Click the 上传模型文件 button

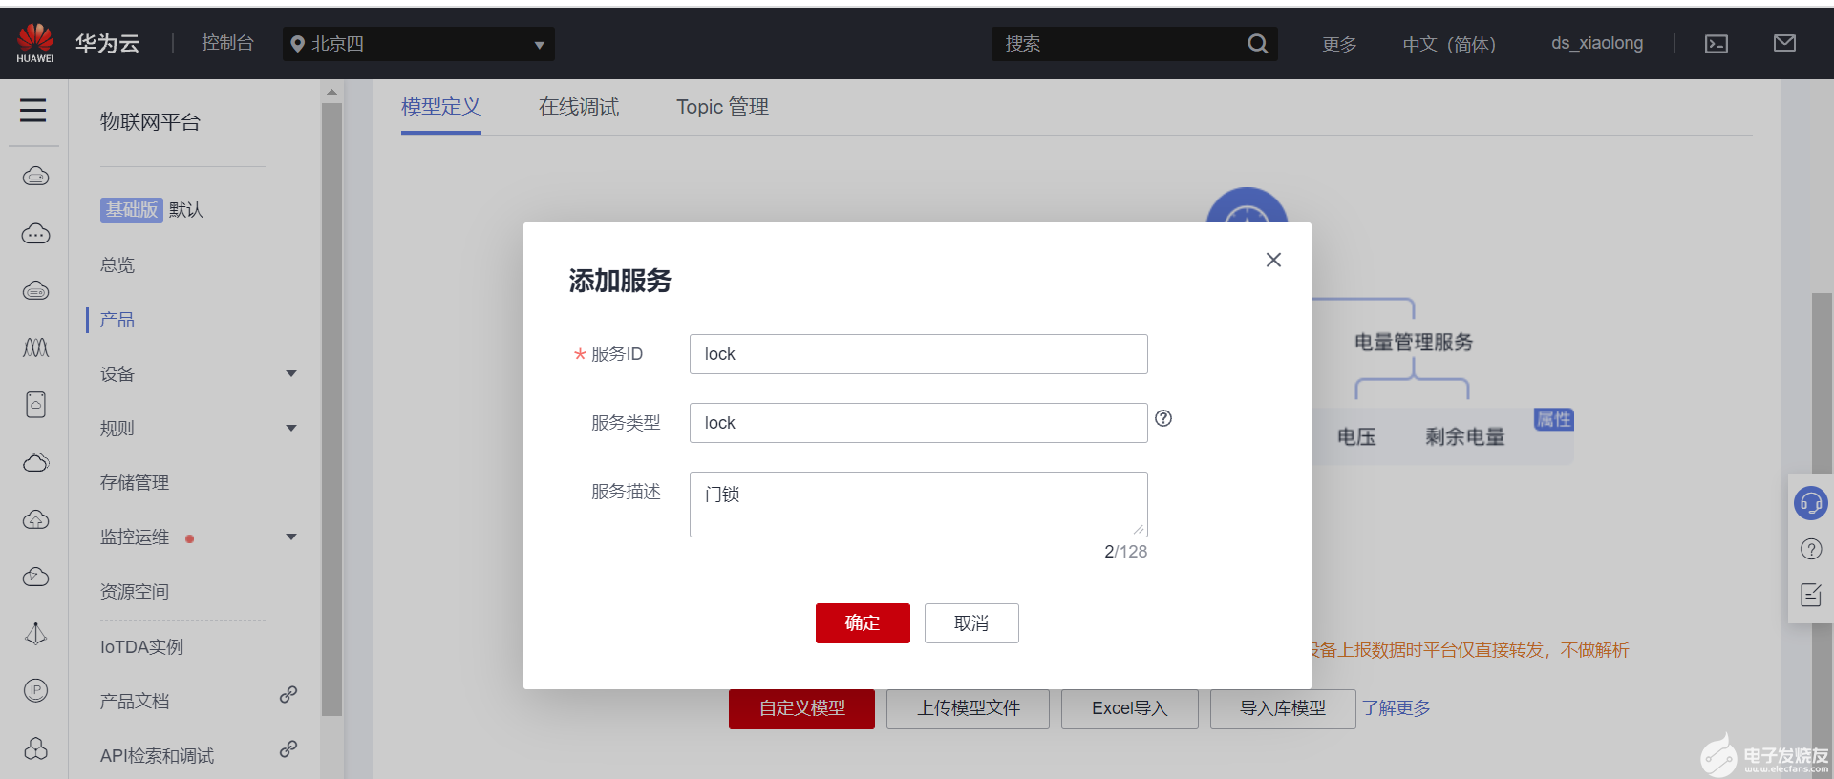coord(969,708)
